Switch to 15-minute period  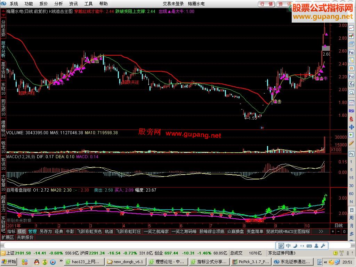tap(351, 178)
